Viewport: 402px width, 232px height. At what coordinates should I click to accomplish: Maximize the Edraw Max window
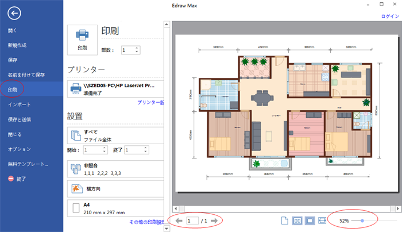381,4
